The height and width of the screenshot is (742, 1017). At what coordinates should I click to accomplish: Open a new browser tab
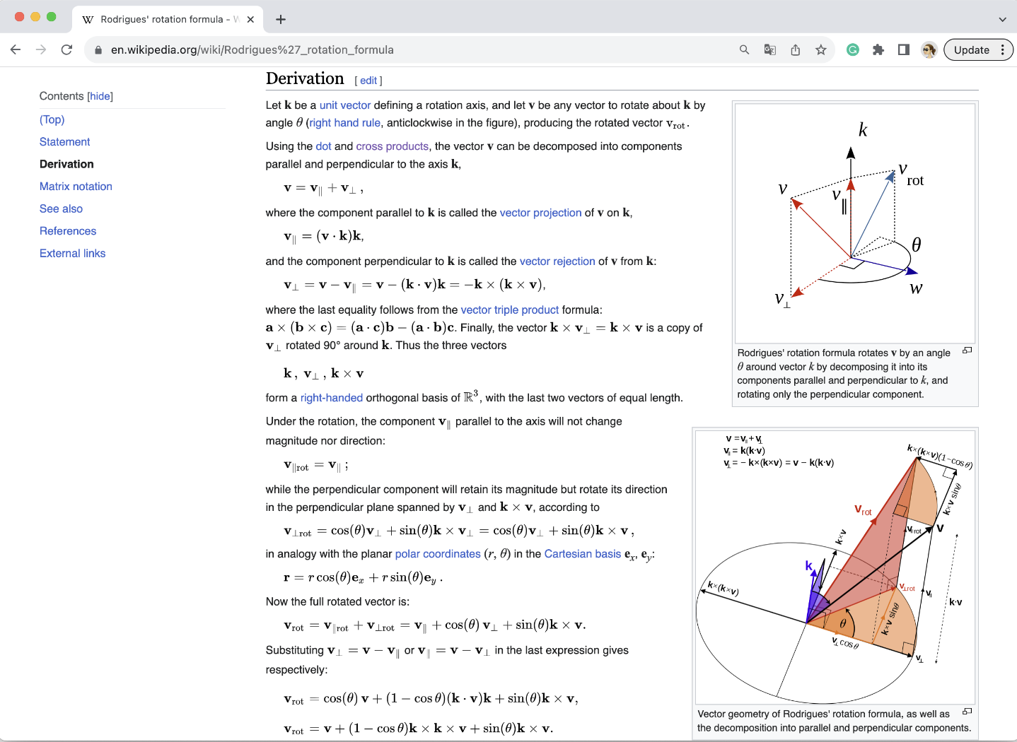[x=281, y=19]
